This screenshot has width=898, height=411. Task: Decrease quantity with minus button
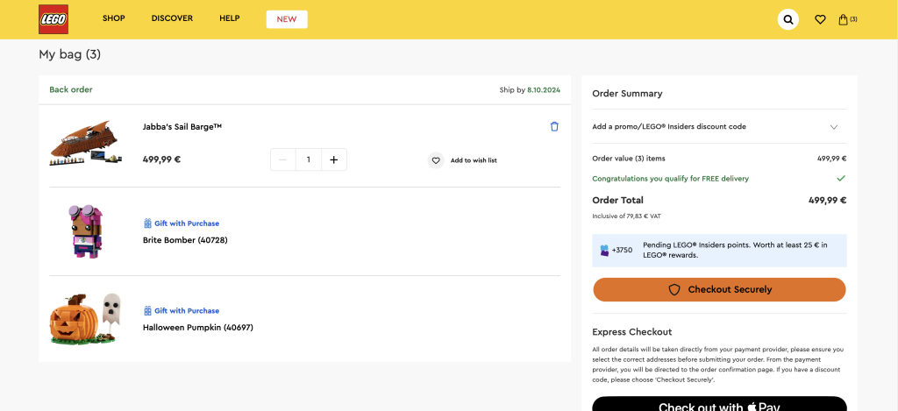[x=282, y=159]
